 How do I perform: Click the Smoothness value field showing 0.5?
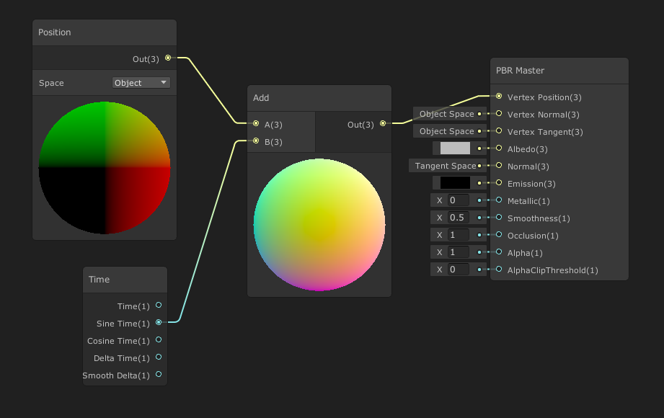pyautogui.click(x=458, y=218)
